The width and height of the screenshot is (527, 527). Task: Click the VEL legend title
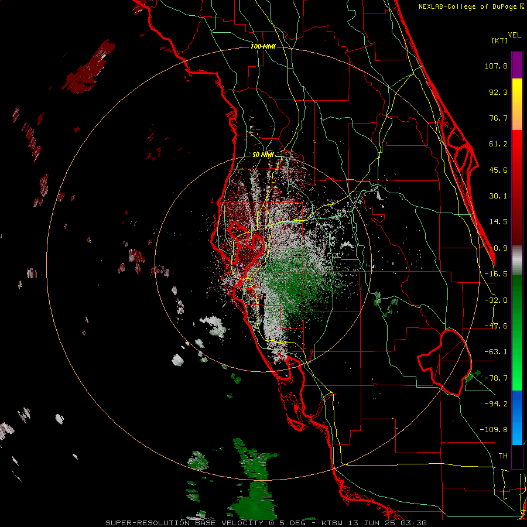click(514, 35)
